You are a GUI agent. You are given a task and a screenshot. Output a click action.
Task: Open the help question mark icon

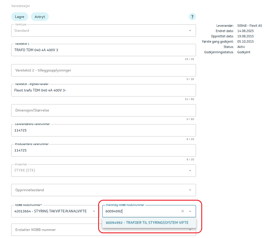click(192, 17)
